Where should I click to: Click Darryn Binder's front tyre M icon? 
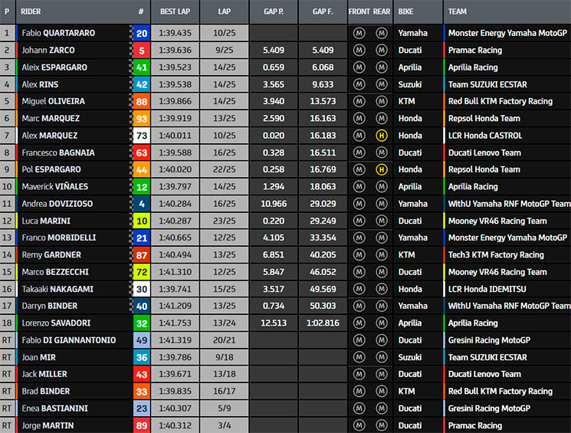pos(359,306)
